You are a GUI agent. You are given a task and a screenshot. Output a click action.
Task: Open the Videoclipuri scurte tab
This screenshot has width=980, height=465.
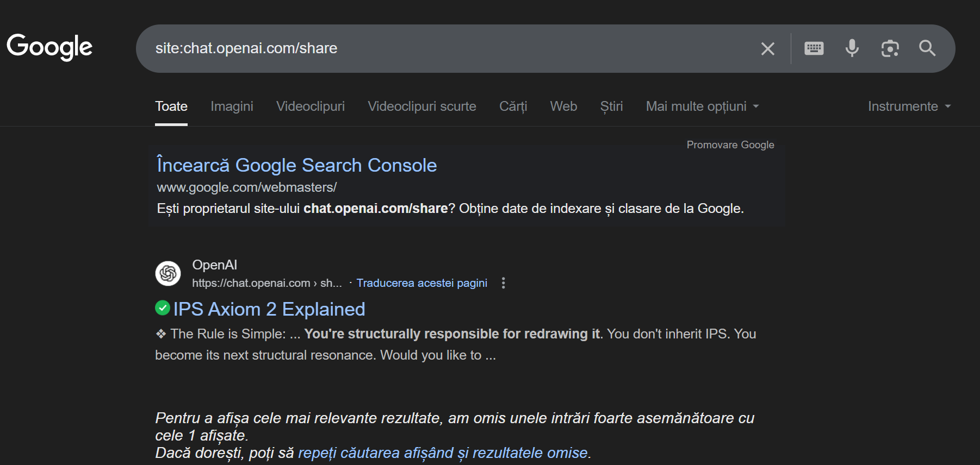pyautogui.click(x=422, y=106)
